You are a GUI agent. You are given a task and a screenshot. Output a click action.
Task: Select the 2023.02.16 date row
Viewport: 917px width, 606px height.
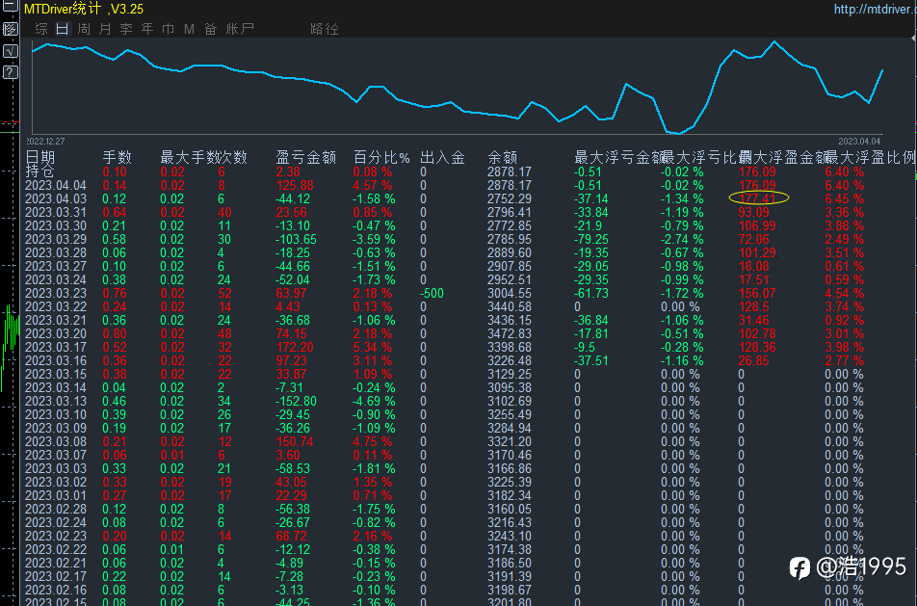pyautogui.click(x=56, y=590)
